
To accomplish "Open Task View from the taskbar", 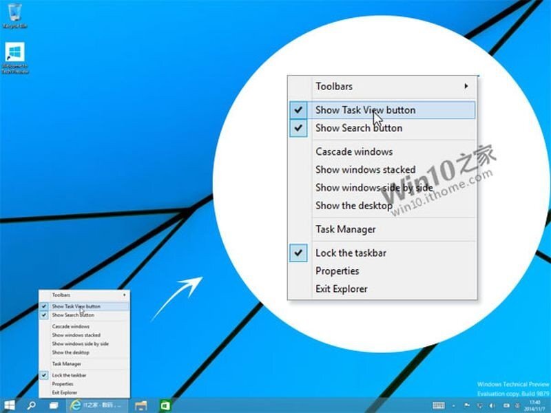I will tap(52, 405).
